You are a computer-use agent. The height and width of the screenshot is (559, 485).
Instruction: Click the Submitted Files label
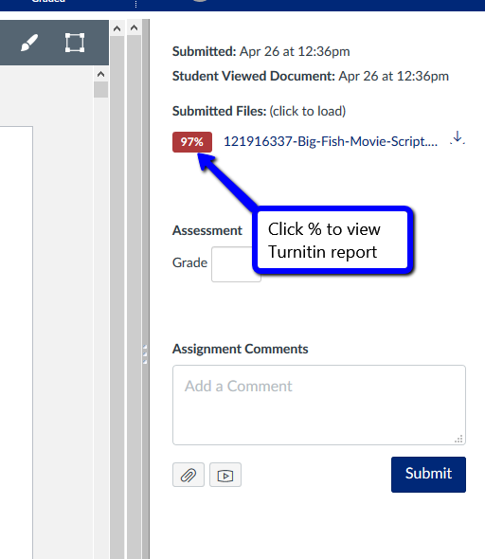pyautogui.click(x=219, y=111)
